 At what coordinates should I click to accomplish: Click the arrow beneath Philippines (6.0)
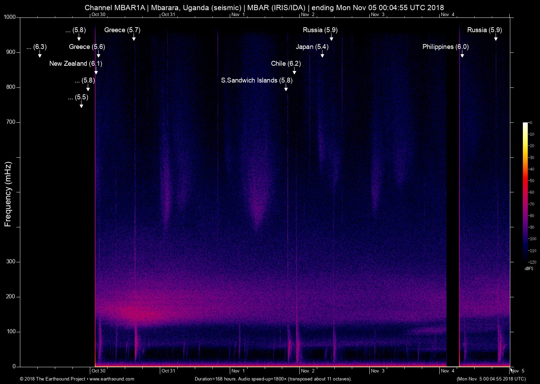[x=462, y=55]
